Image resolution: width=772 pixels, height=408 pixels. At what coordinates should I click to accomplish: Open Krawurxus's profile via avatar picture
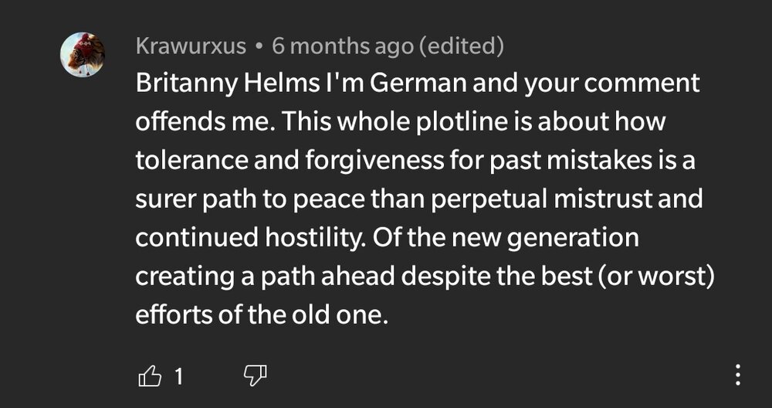tap(83, 55)
